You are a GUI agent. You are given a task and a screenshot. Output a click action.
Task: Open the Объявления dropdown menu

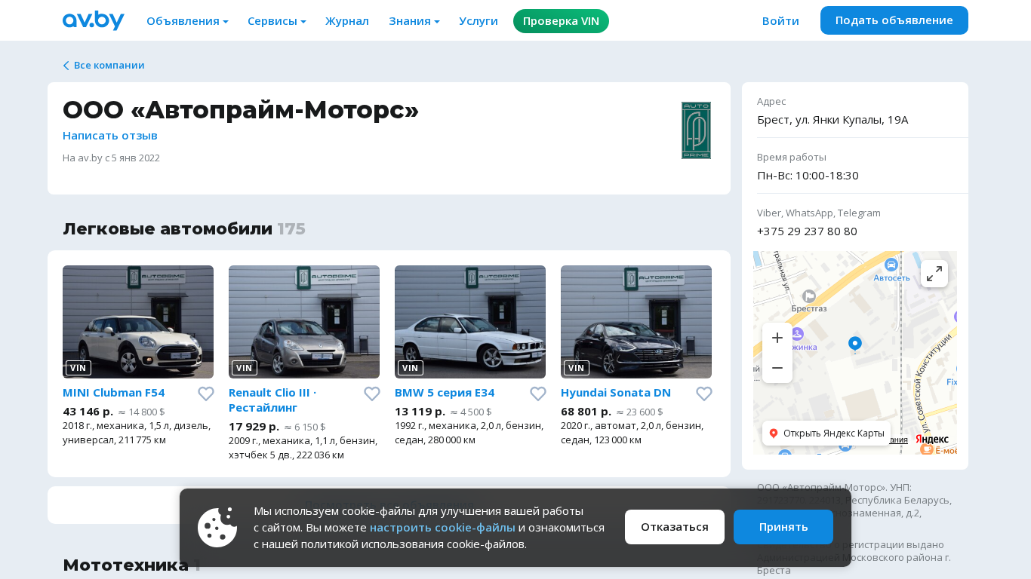coord(187,21)
